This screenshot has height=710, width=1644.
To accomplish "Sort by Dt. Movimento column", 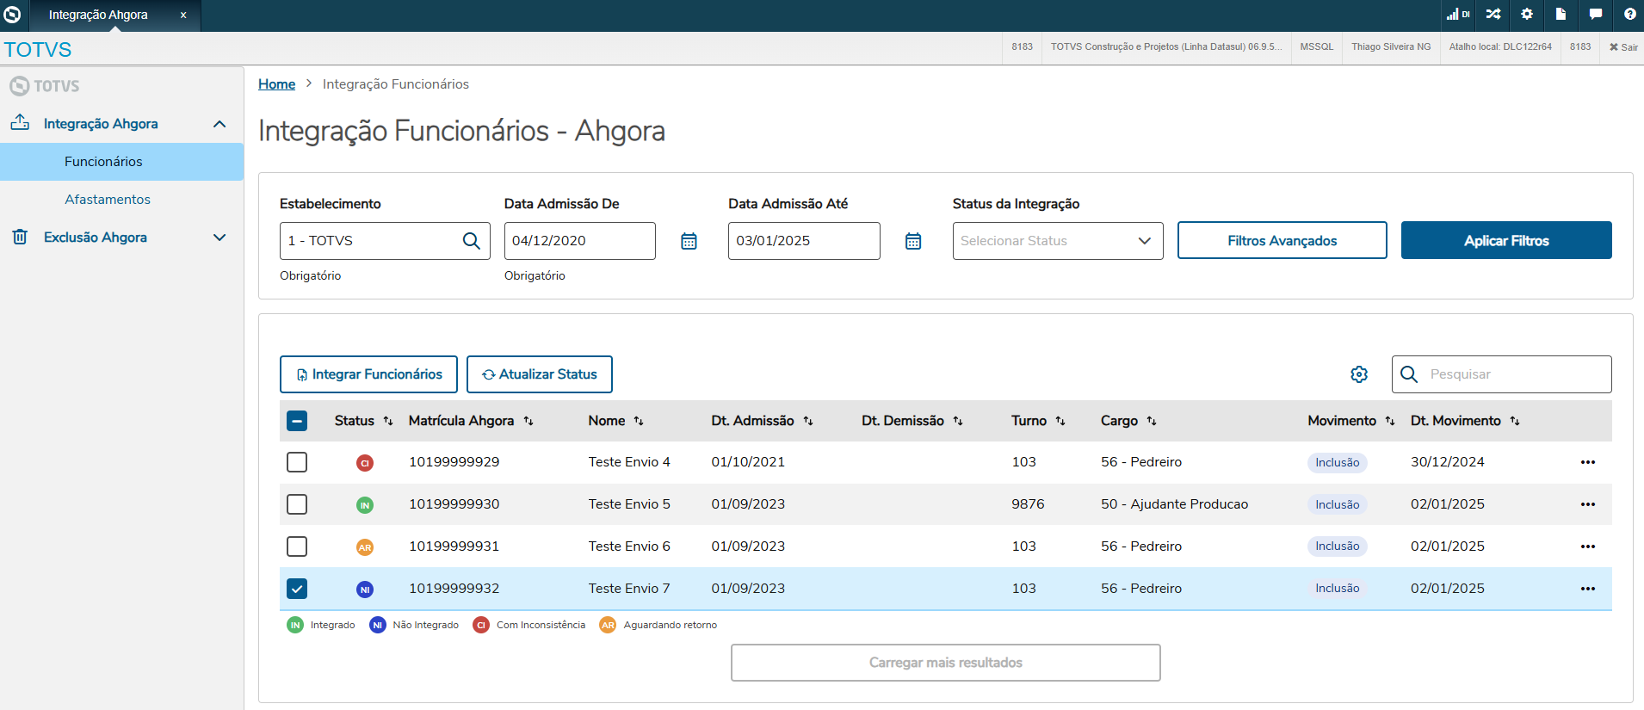I will pos(1515,421).
